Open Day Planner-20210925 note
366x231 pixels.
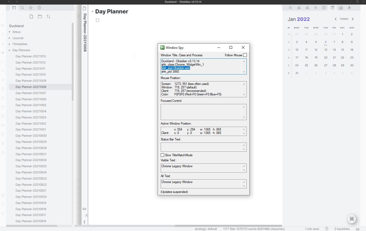[31, 166]
